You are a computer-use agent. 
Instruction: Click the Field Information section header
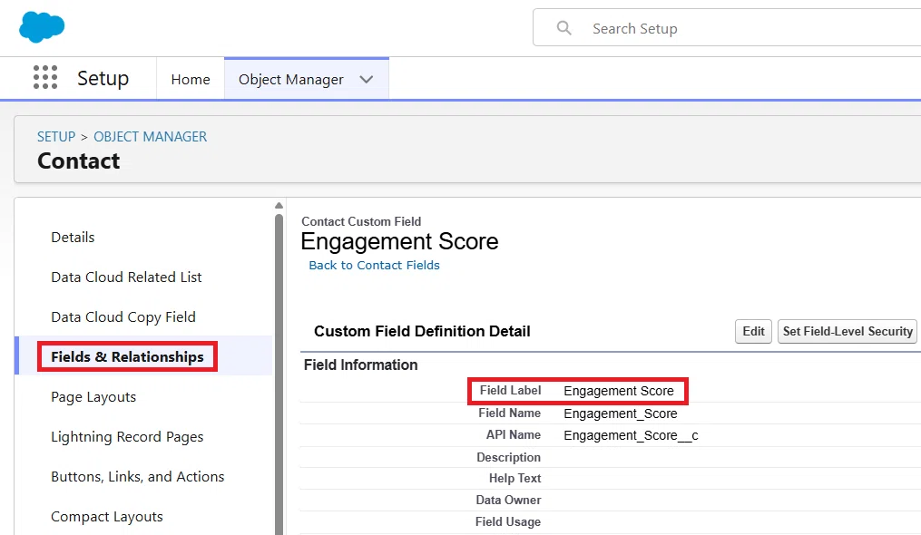coord(360,365)
